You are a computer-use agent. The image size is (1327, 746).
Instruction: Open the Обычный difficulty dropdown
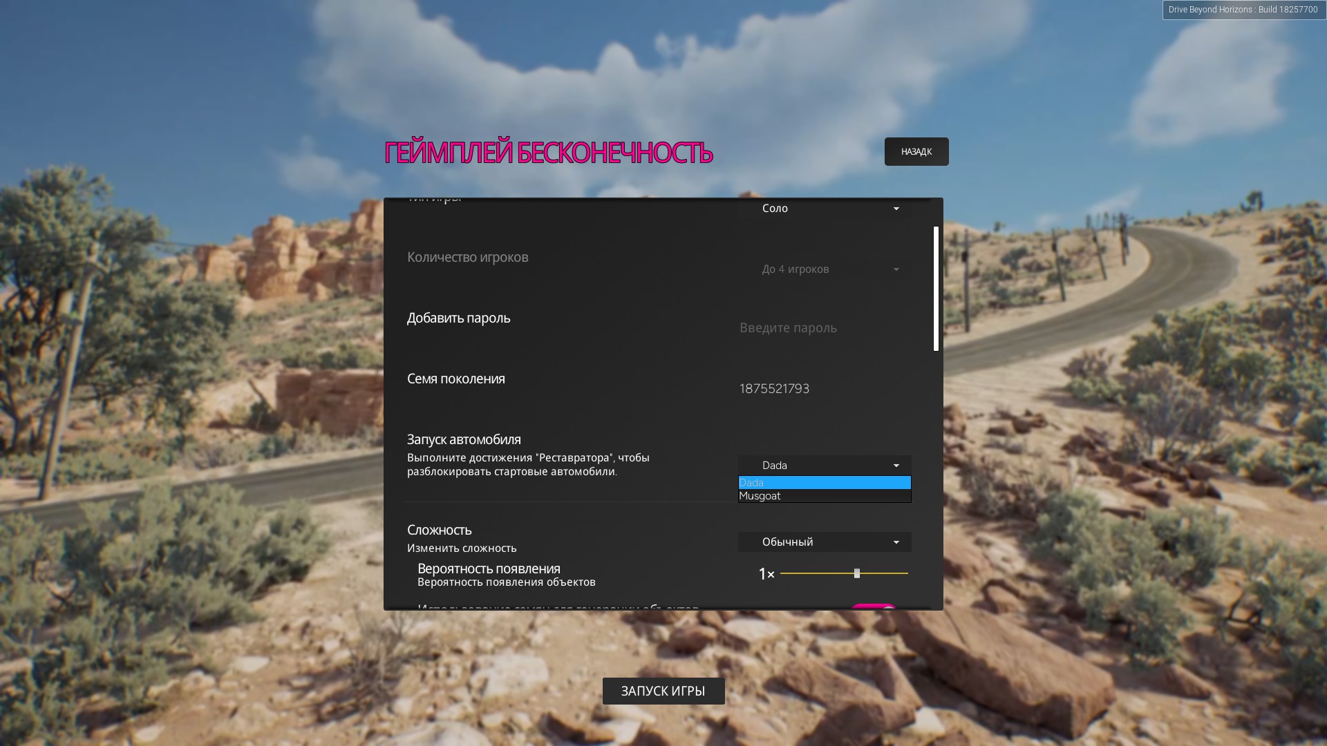[822, 542]
